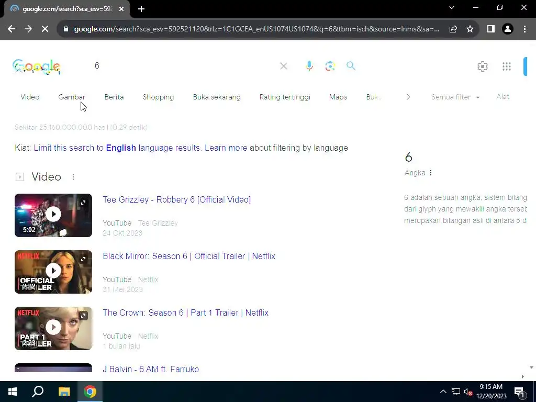Open Google quick settings gear

[x=482, y=66]
